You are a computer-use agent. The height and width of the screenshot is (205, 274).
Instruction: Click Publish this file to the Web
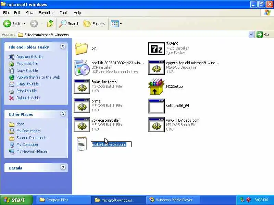pyautogui.click(x=38, y=77)
